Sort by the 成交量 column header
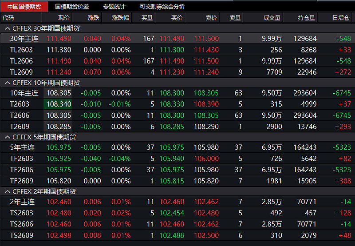The image size is (355, 246). (263, 18)
